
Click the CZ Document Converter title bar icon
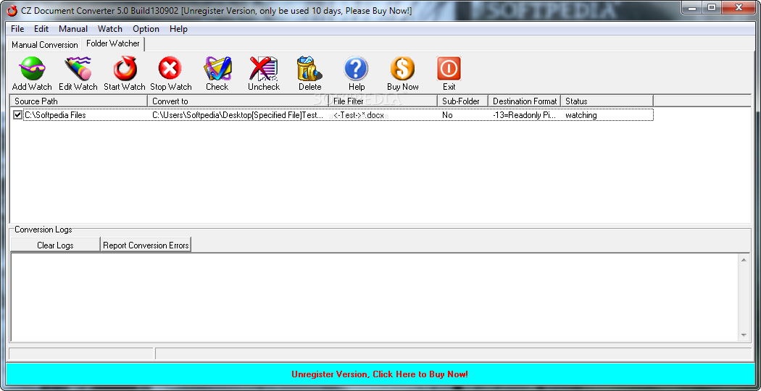point(12,10)
